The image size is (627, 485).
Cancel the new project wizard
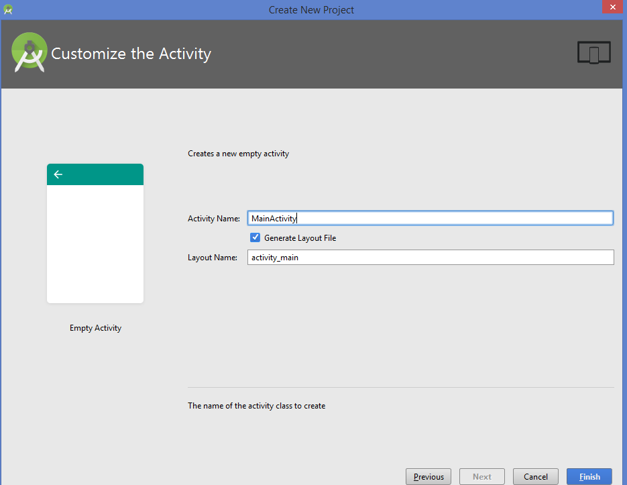(535, 476)
